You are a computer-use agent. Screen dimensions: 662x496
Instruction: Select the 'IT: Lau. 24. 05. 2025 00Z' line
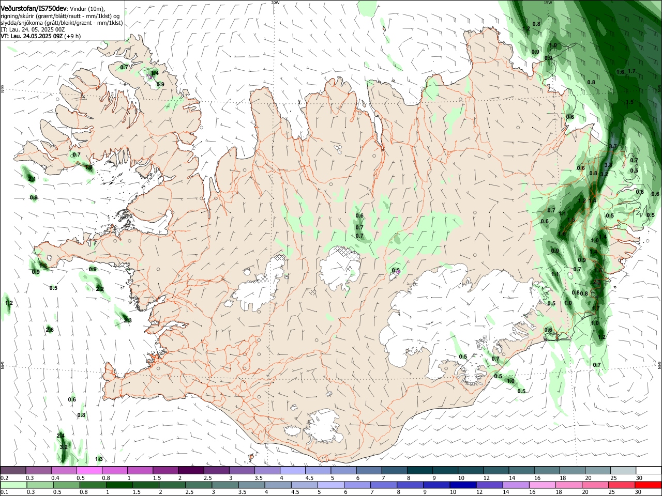(x=33, y=29)
